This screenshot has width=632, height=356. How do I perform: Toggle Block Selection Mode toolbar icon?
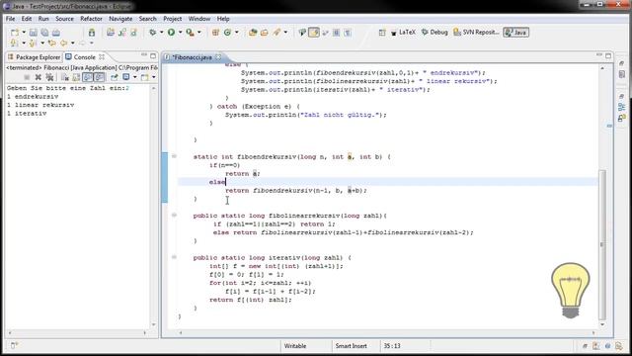coord(336,33)
